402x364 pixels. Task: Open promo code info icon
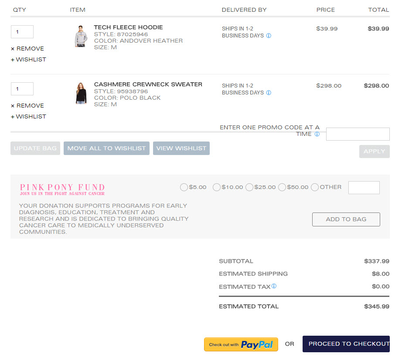click(x=317, y=134)
